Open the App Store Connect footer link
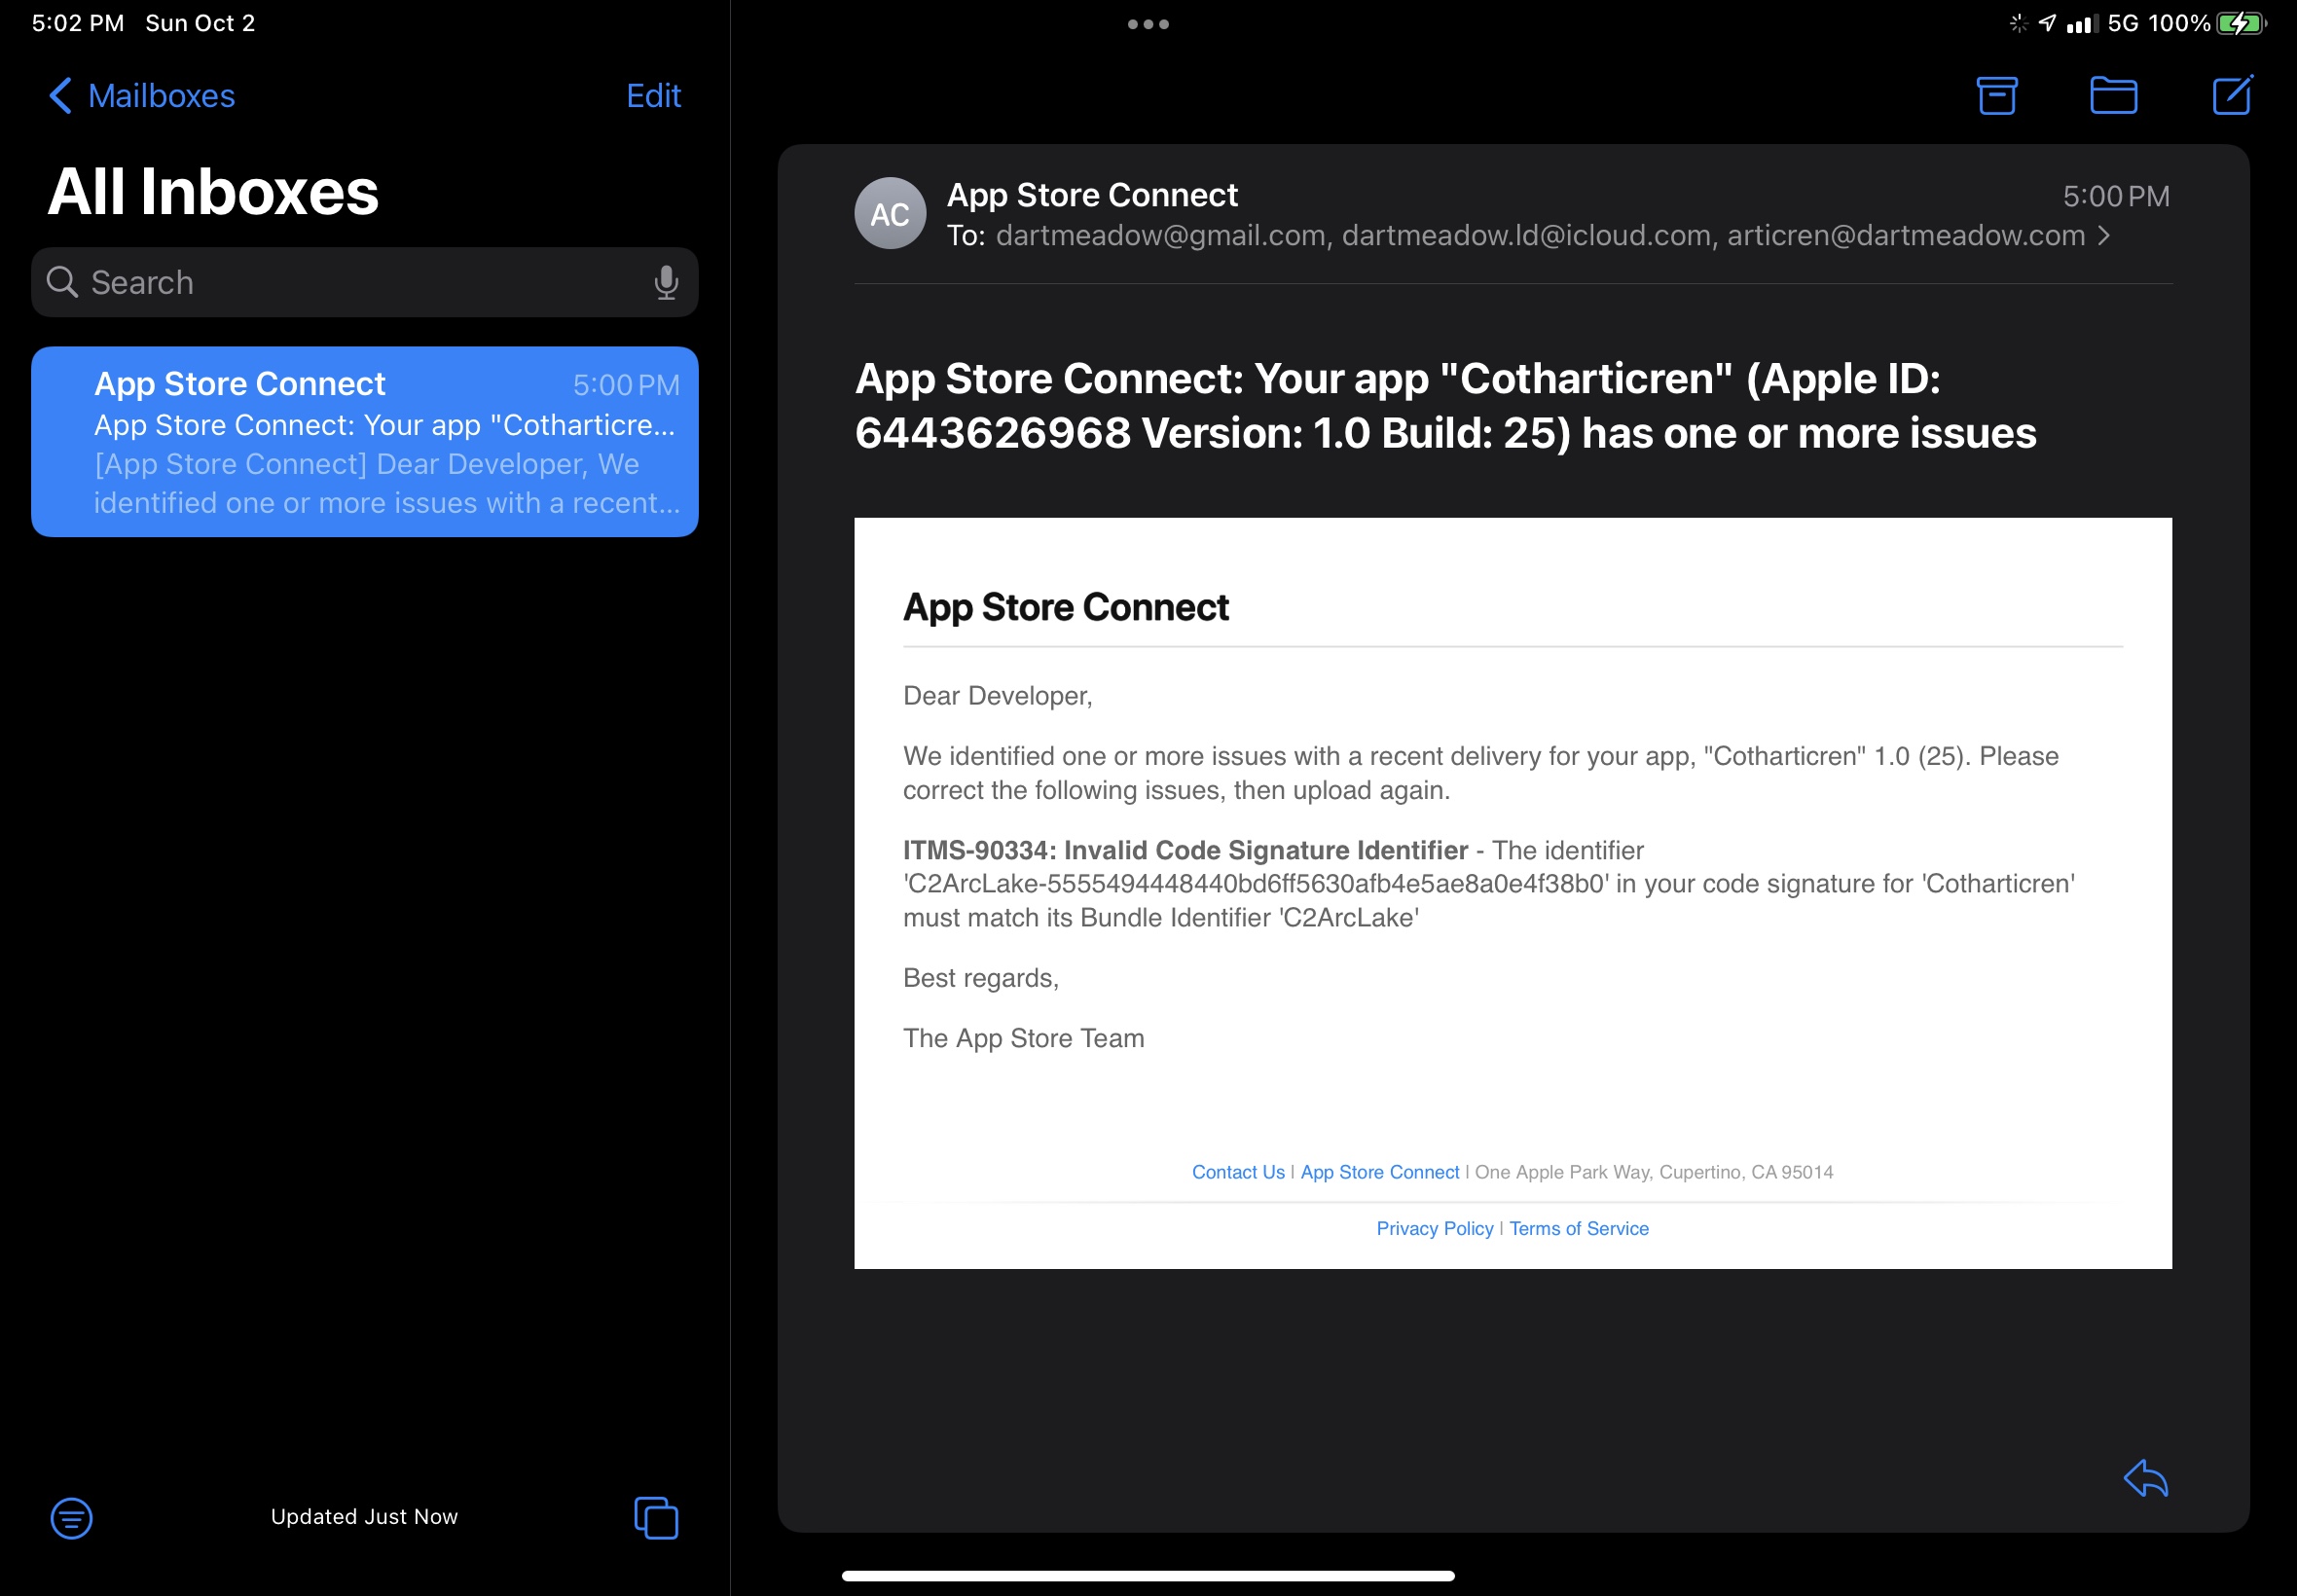This screenshot has height=1596, width=2297. click(1379, 1172)
